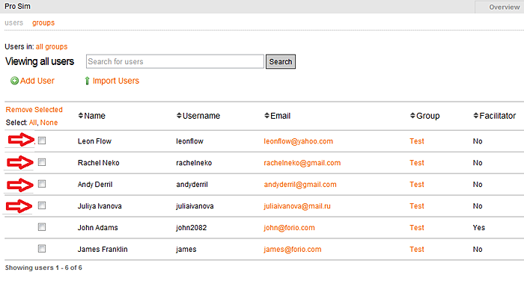Click the Yes facilitator value for John Adams

coord(479,228)
